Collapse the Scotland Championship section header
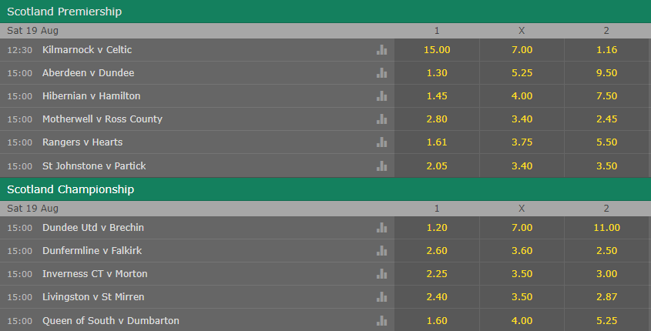Viewport: 651px width, 331px height. click(325, 189)
